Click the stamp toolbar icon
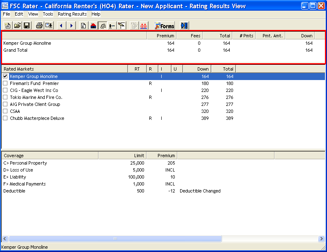 pos(112,26)
